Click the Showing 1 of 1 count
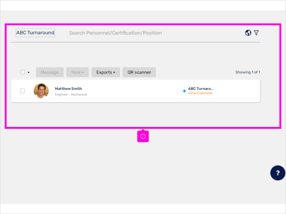Viewport: 286px width, 214px height. pyautogui.click(x=248, y=72)
